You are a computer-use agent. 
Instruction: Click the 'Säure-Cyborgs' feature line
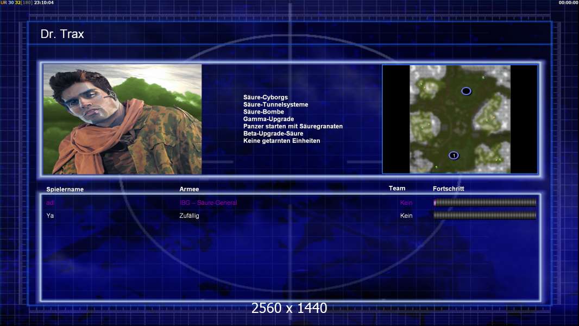point(266,97)
